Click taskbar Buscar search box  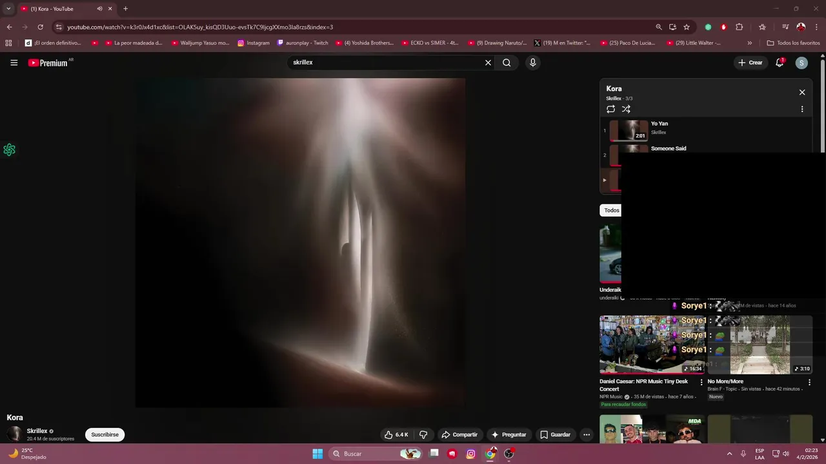click(374, 454)
